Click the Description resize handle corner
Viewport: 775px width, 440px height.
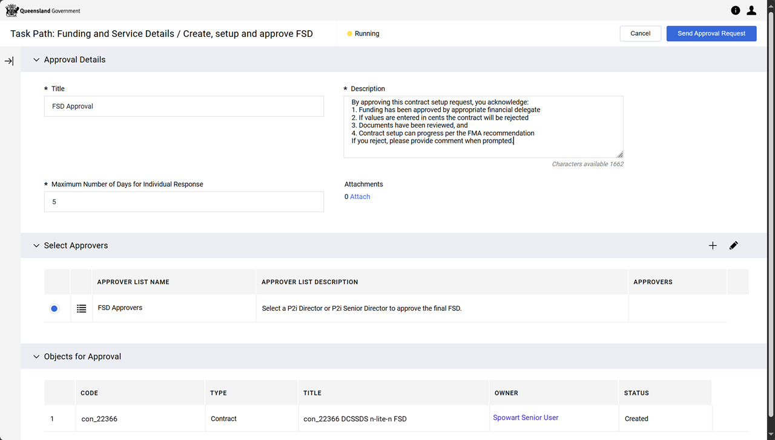point(620,155)
